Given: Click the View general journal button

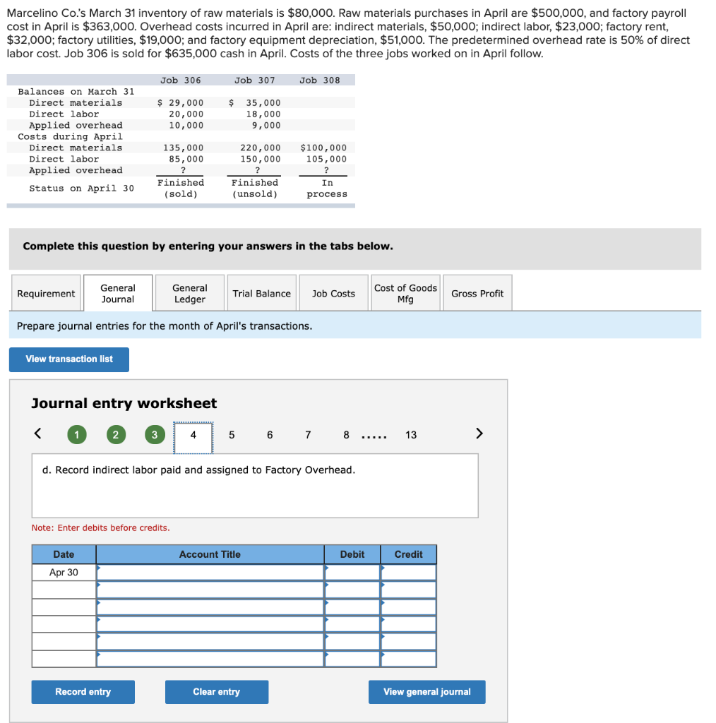Looking at the screenshot, I should (x=427, y=692).
